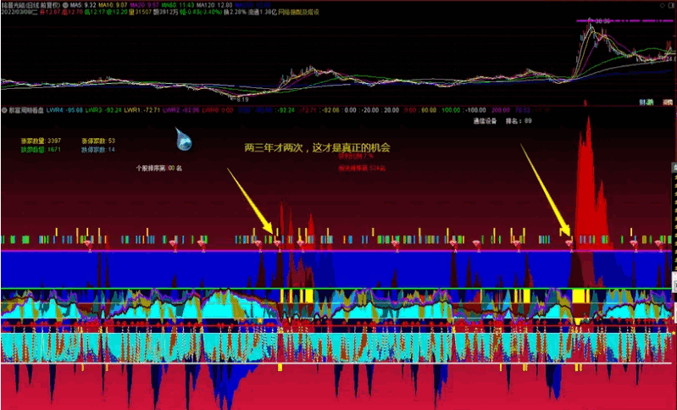Click the 个股排序第 00 名 text
The image size is (677, 410).
(159, 169)
